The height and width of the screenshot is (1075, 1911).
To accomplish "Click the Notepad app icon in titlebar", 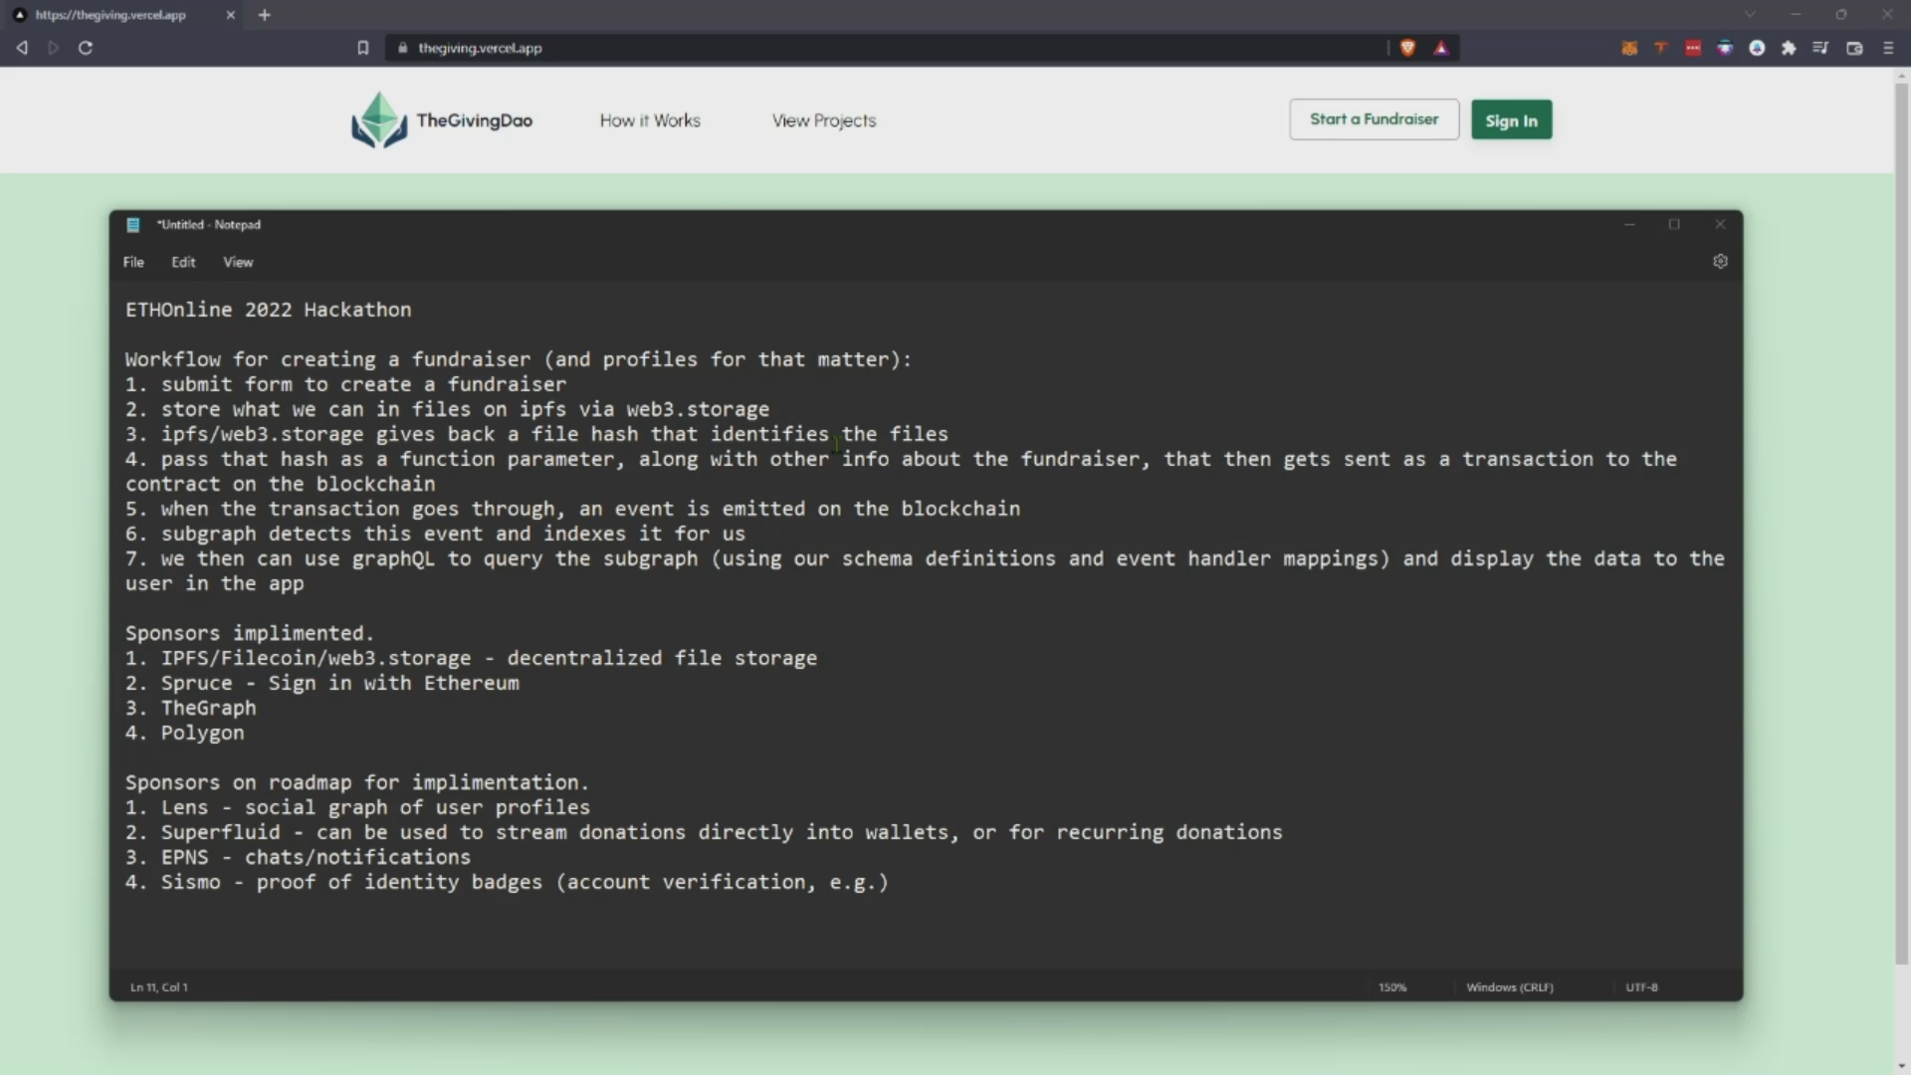I will click(x=133, y=225).
